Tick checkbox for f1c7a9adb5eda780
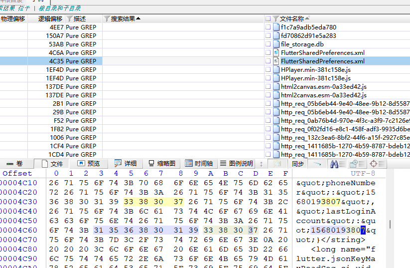The width and height of the screenshot is (410, 268). [x=268, y=27]
